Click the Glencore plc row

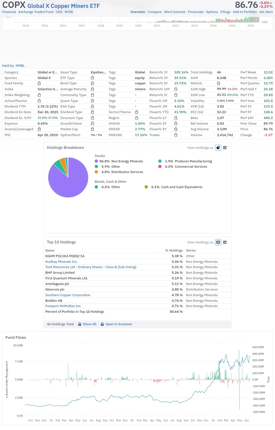coord(137,290)
